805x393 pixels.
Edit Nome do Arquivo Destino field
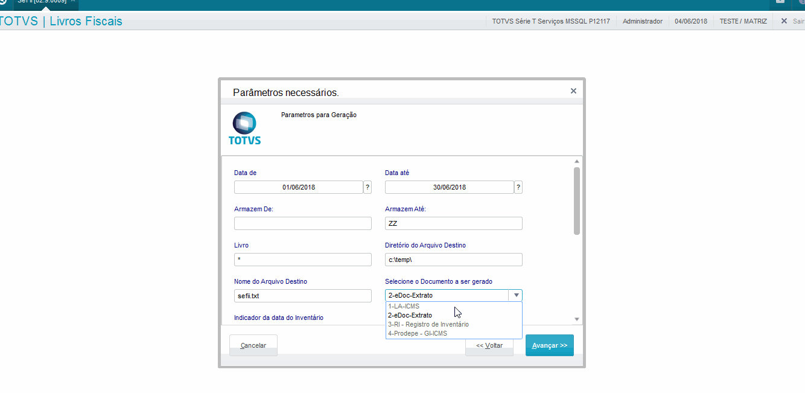303,296
